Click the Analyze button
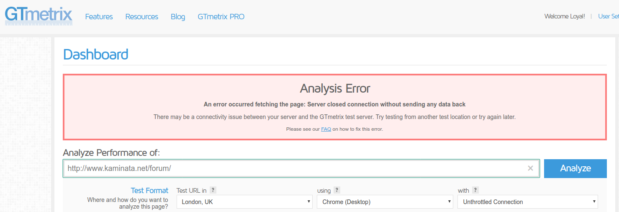619x212 pixels. 575,168
